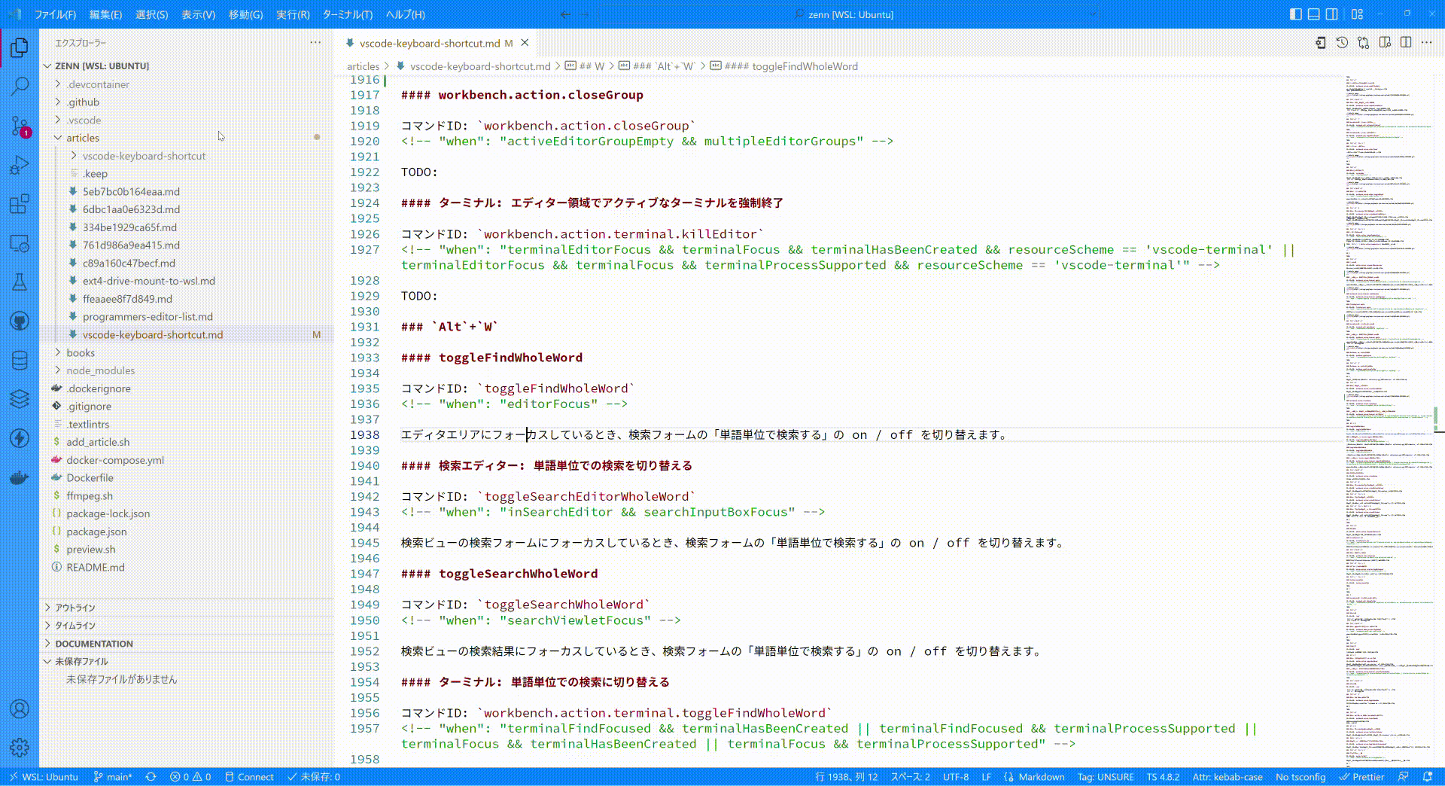This screenshot has height=786, width=1445.
Task: Click ## W breadcrumb segment
Action: [585, 66]
